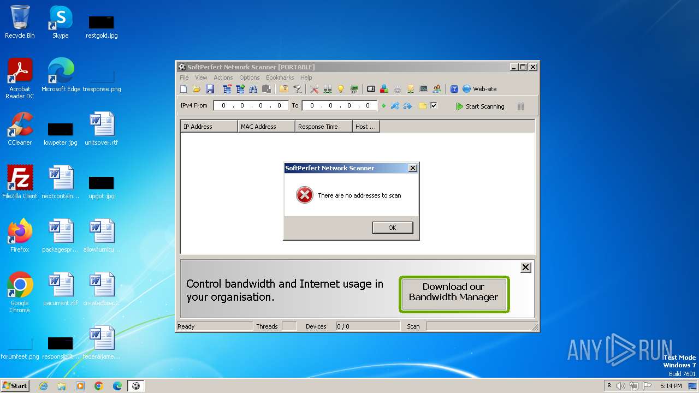Open program options wrench icon
699x393 pixels.
(315, 89)
